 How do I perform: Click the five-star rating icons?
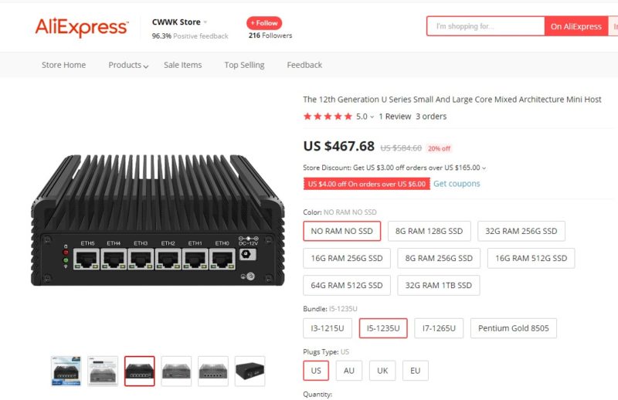pos(328,117)
